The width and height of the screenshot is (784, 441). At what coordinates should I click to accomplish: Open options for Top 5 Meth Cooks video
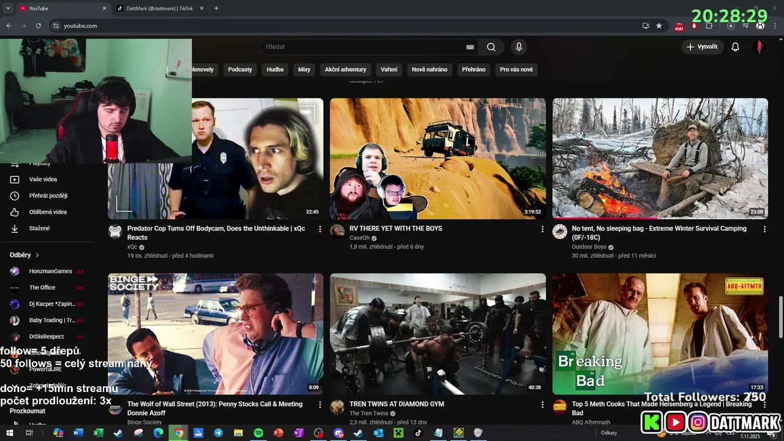[764, 405]
